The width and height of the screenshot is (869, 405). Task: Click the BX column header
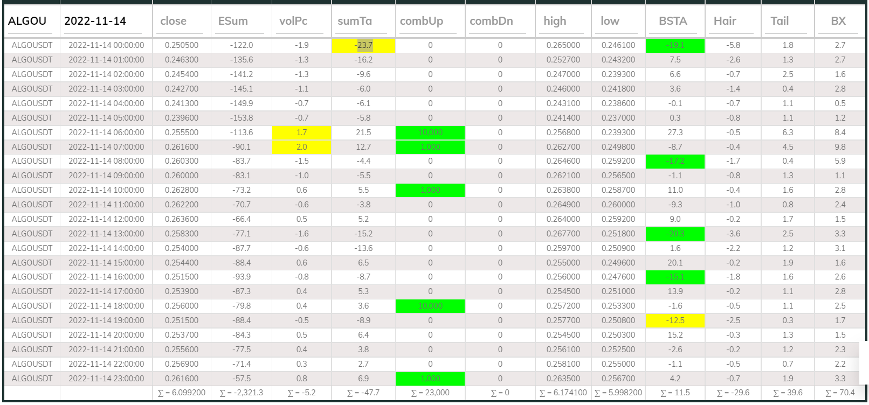click(x=838, y=21)
